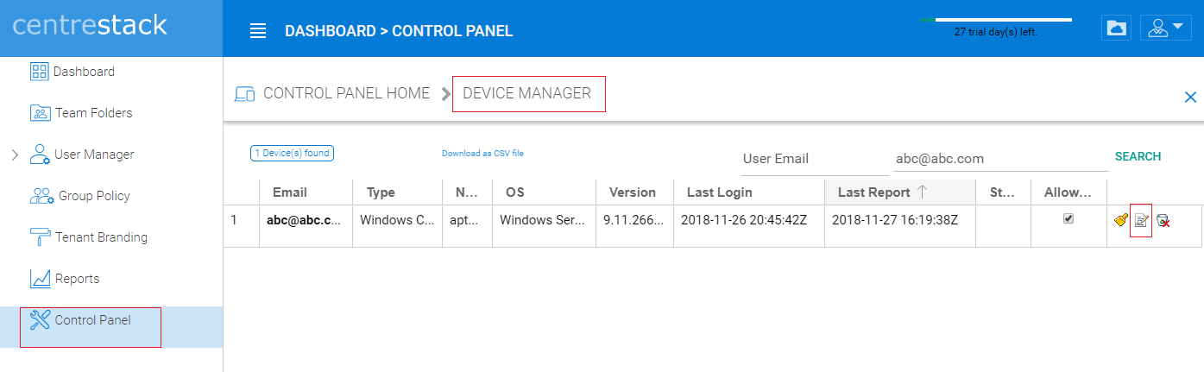1204x372 pixels.
Task: Click the Windows Ser... OS cell
Action: coord(544,220)
